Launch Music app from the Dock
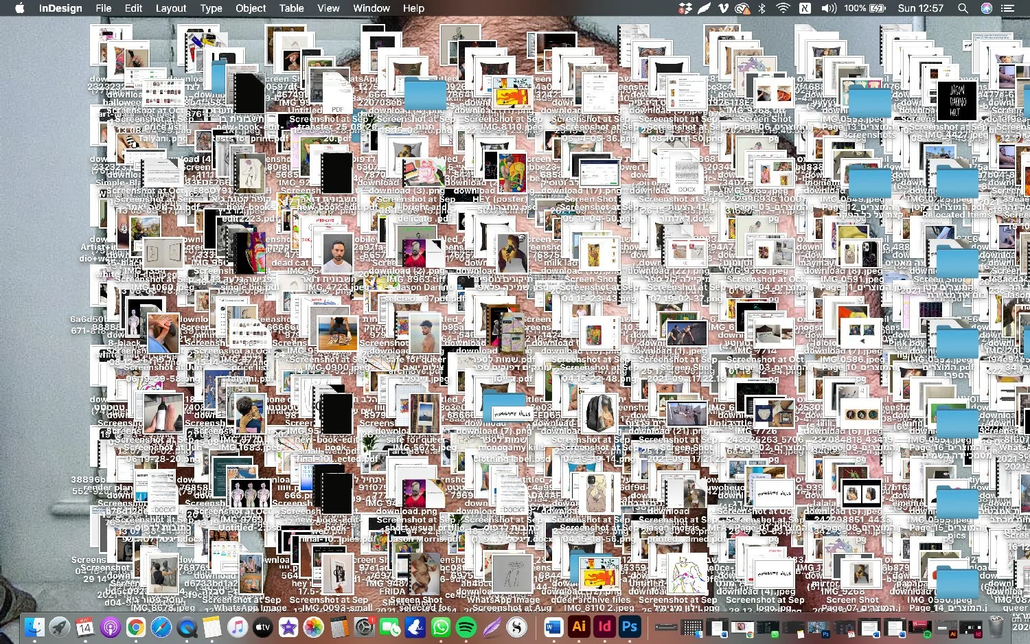This screenshot has height=644, width=1030. 238,627
